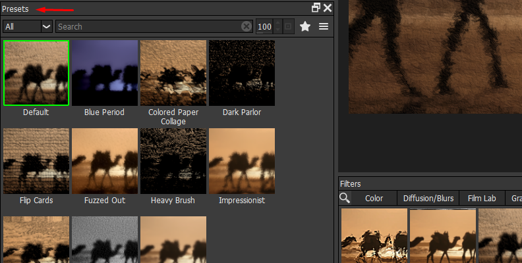Apply the Blue Period preset

click(105, 73)
